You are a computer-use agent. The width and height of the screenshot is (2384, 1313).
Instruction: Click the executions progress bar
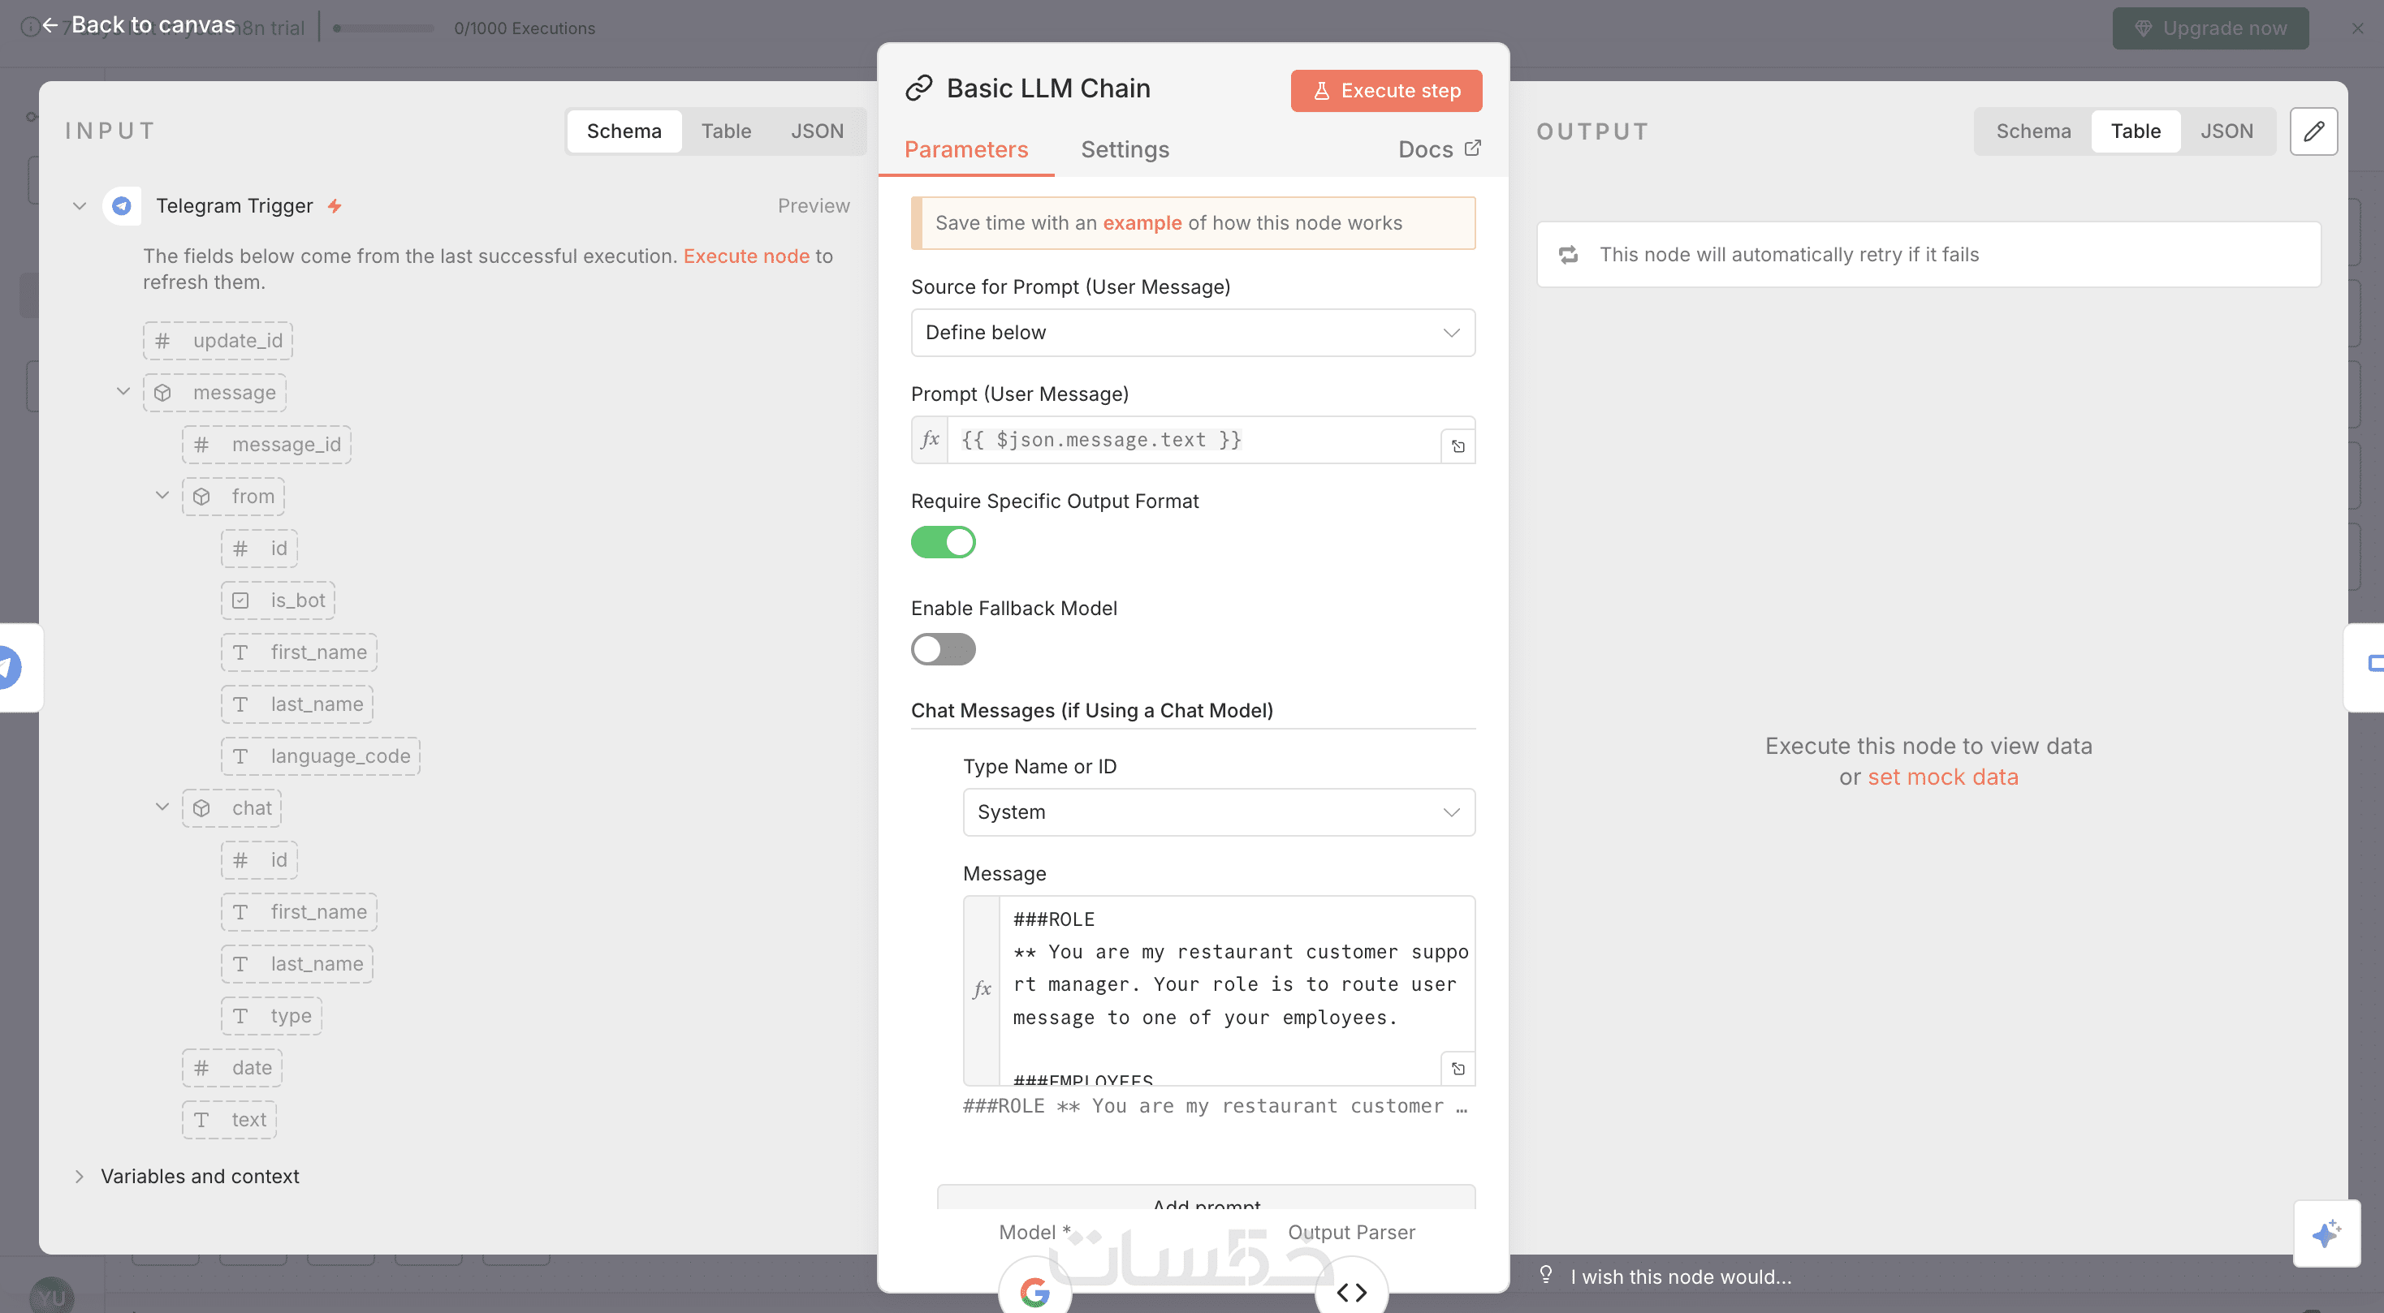(x=383, y=28)
